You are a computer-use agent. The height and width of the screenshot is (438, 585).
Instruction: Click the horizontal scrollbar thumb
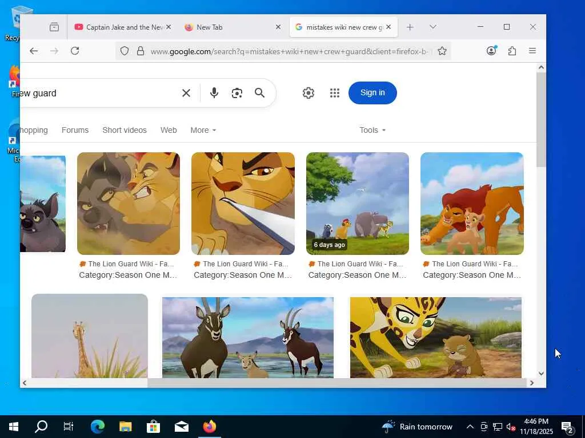(x=336, y=383)
